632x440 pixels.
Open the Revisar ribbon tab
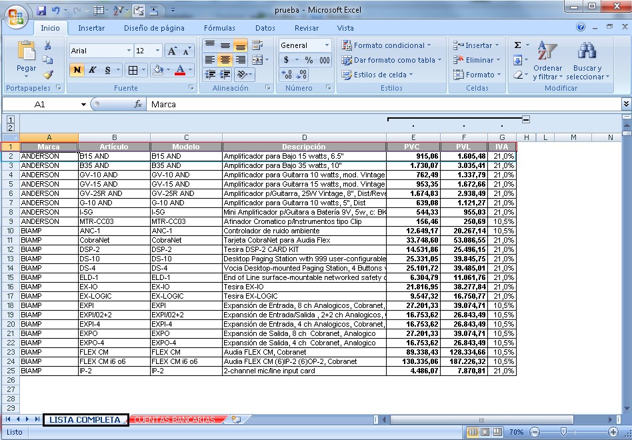(x=306, y=28)
